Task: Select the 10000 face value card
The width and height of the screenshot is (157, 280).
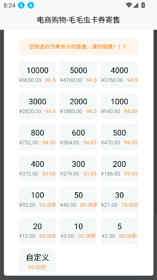Action: (37, 75)
